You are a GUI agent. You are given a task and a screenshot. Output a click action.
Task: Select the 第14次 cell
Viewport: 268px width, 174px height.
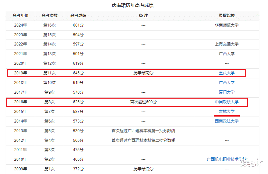(49, 44)
